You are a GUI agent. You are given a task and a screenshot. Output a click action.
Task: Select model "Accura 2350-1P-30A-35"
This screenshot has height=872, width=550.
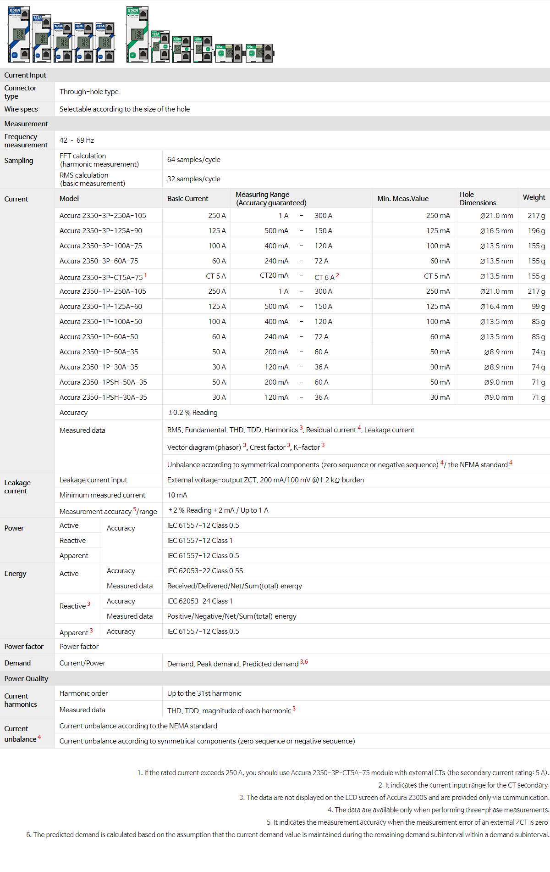pyautogui.click(x=99, y=367)
